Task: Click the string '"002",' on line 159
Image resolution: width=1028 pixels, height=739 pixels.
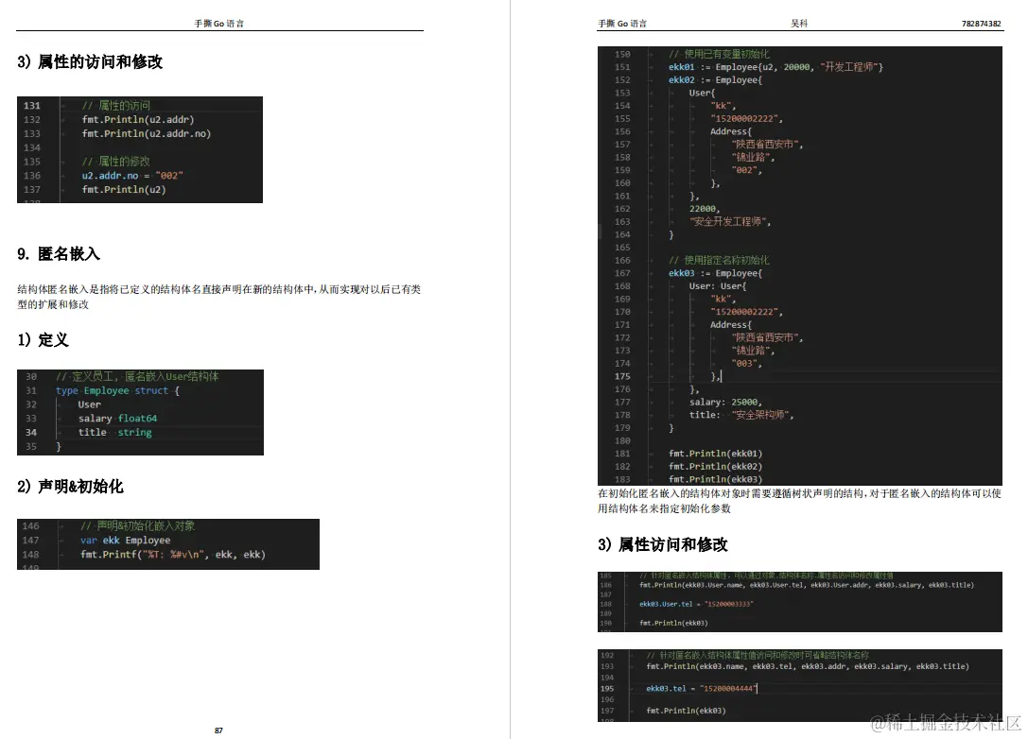Action: (747, 170)
